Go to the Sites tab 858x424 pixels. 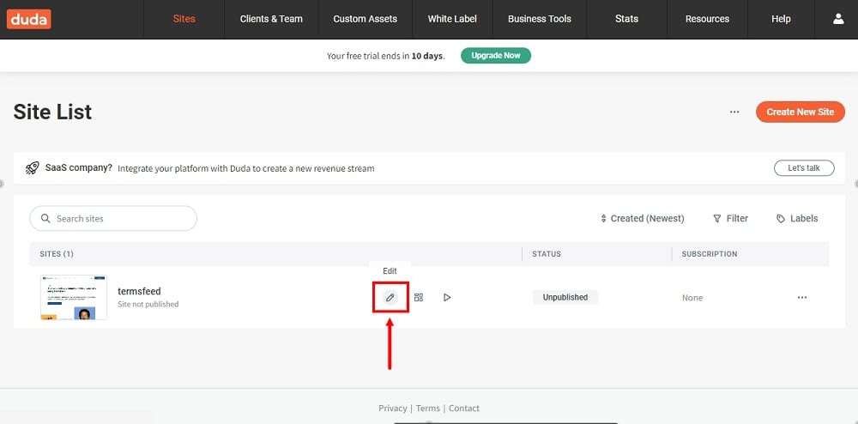pyautogui.click(x=184, y=19)
